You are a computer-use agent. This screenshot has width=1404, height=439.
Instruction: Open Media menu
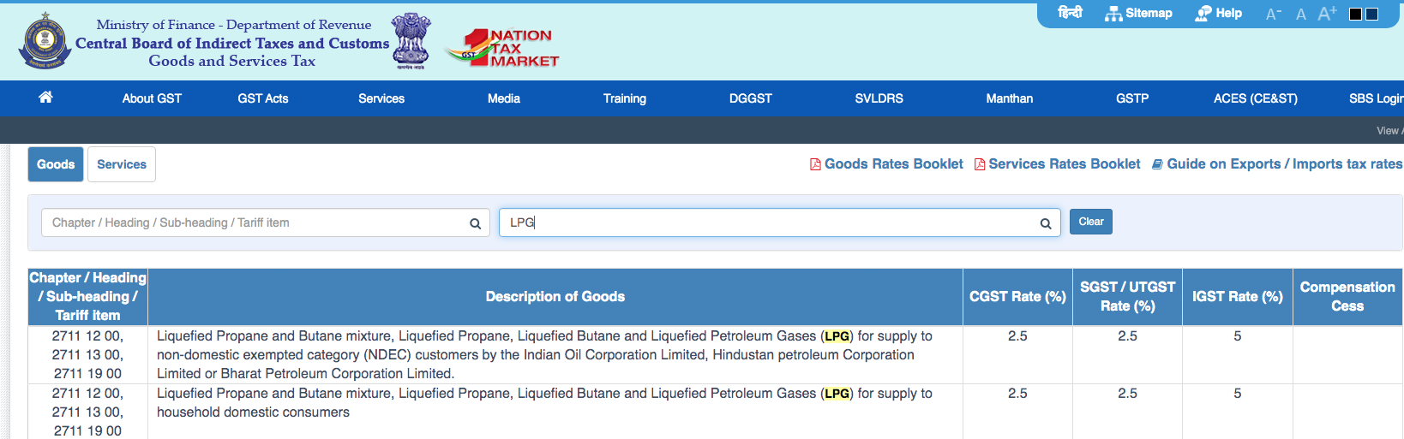tap(504, 98)
